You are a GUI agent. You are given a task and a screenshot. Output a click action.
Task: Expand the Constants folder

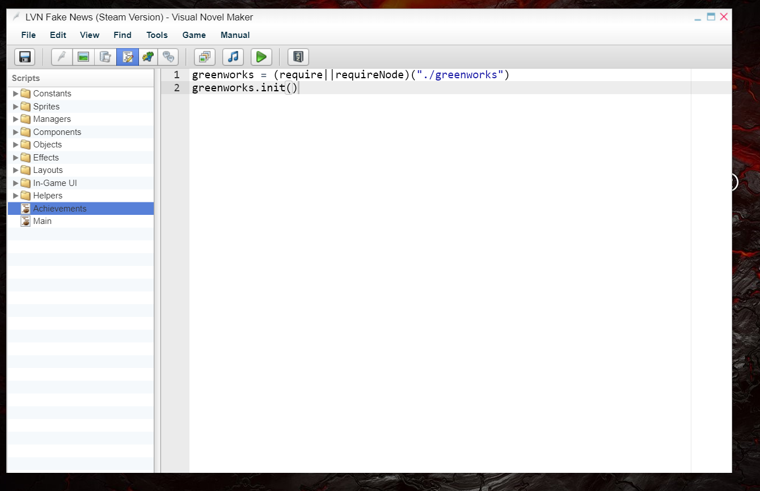tap(15, 94)
